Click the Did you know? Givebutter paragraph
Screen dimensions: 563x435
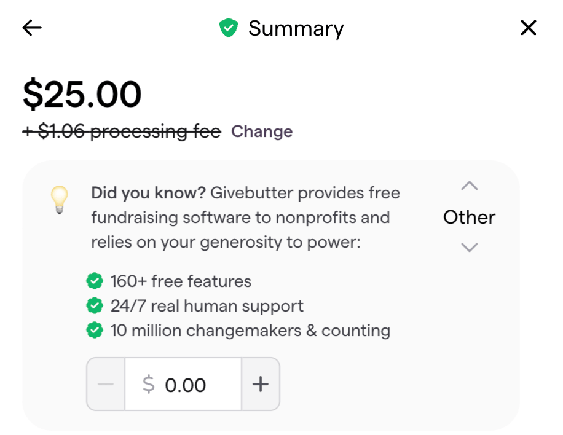coord(246,217)
